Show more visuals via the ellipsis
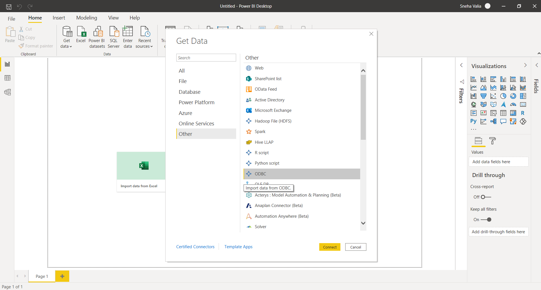The height and width of the screenshot is (290, 541). pos(473,129)
